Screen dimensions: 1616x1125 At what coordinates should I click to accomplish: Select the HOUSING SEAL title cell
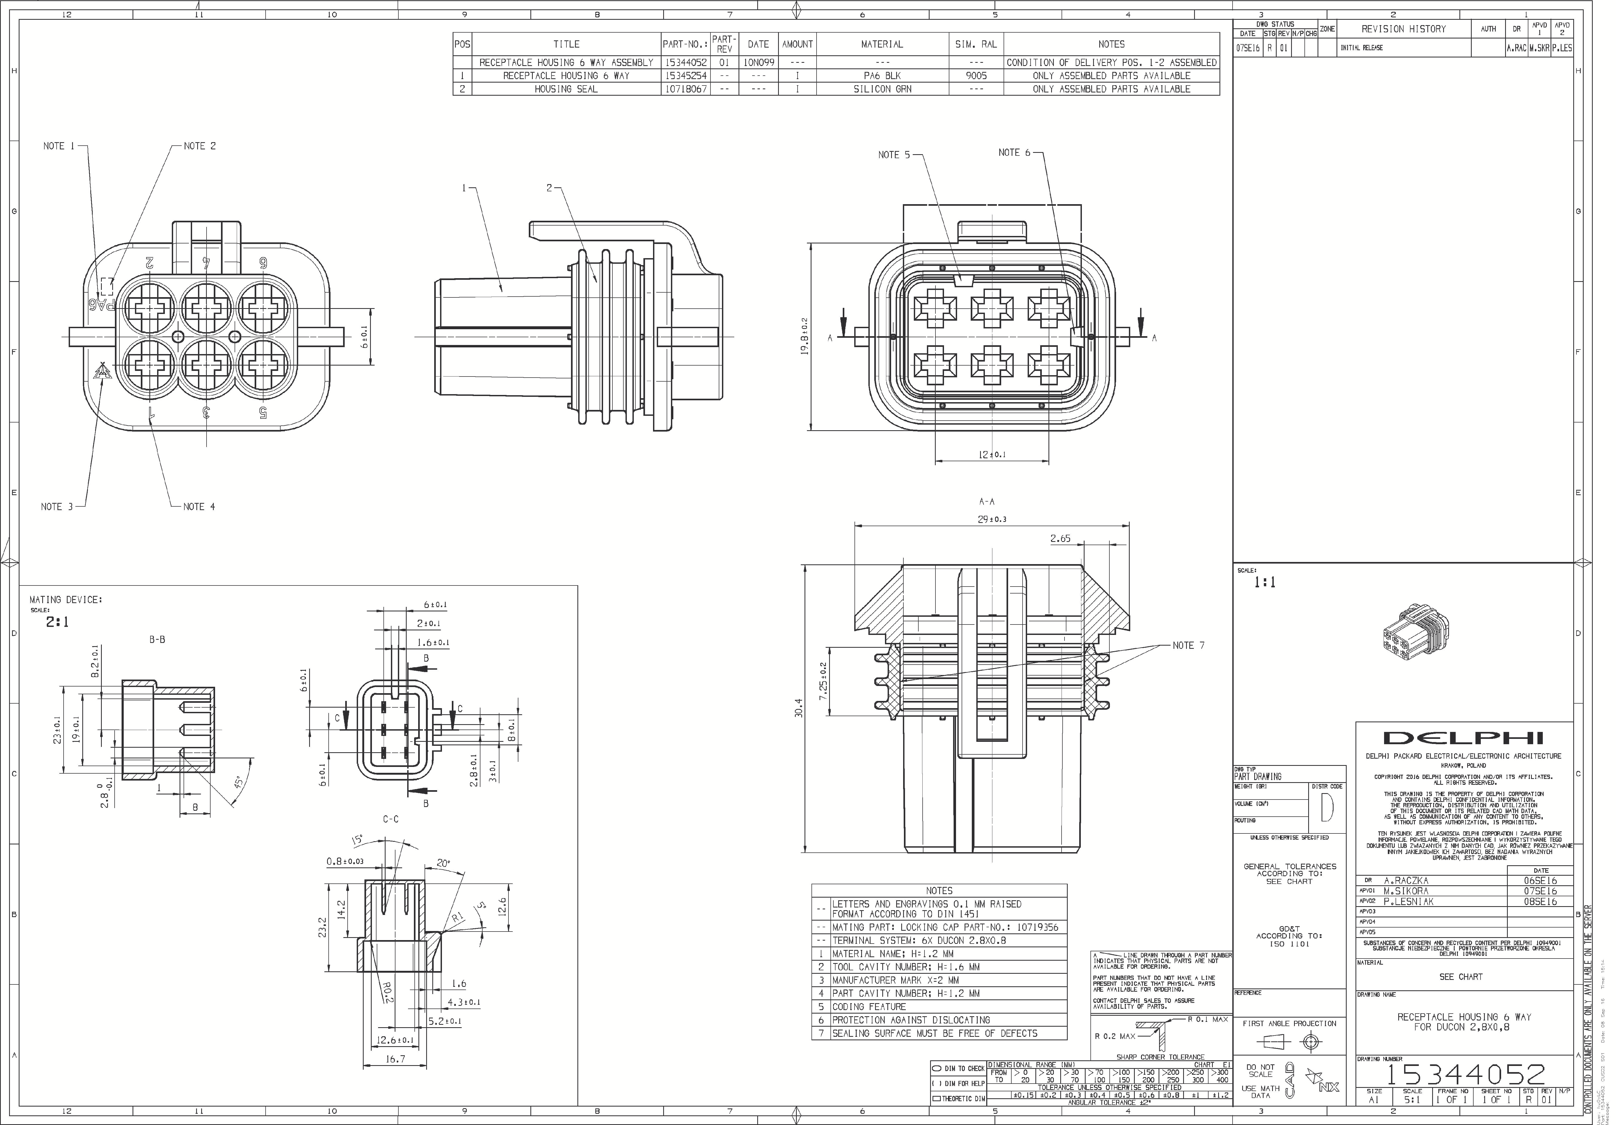[x=566, y=89]
